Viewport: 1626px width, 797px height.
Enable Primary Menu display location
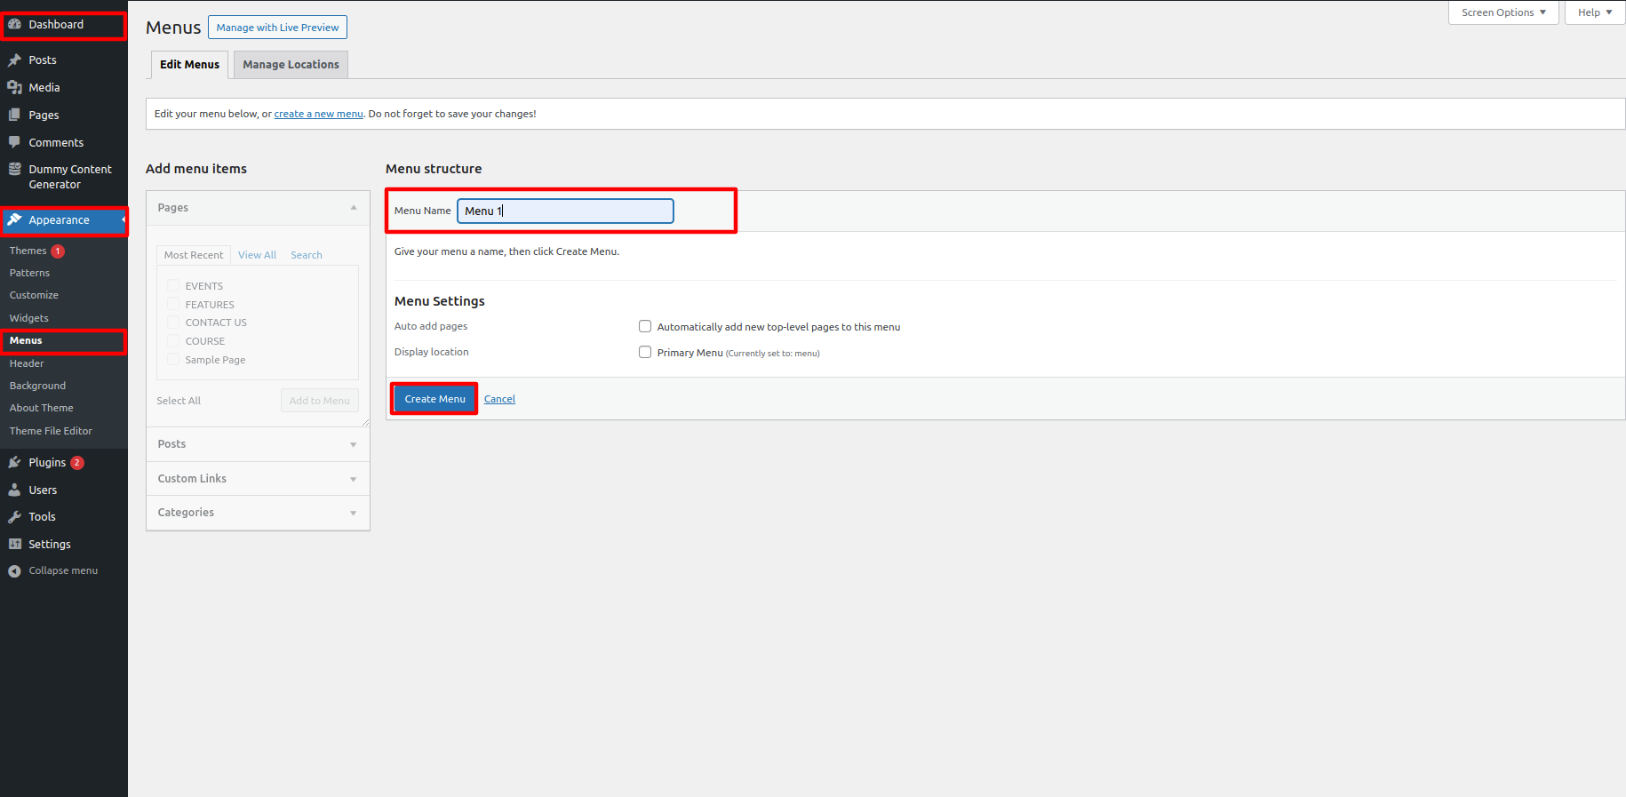coord(645,352)
